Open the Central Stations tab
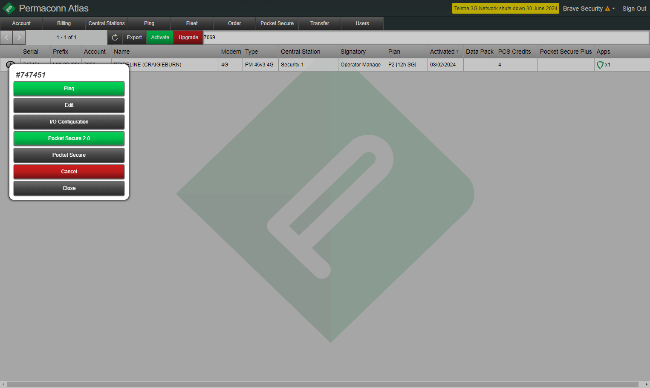This screenshot has width=650, height=388. coord(107,23)
